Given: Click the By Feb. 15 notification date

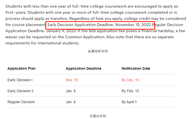Looking at the screenshot, I should 130,91.
